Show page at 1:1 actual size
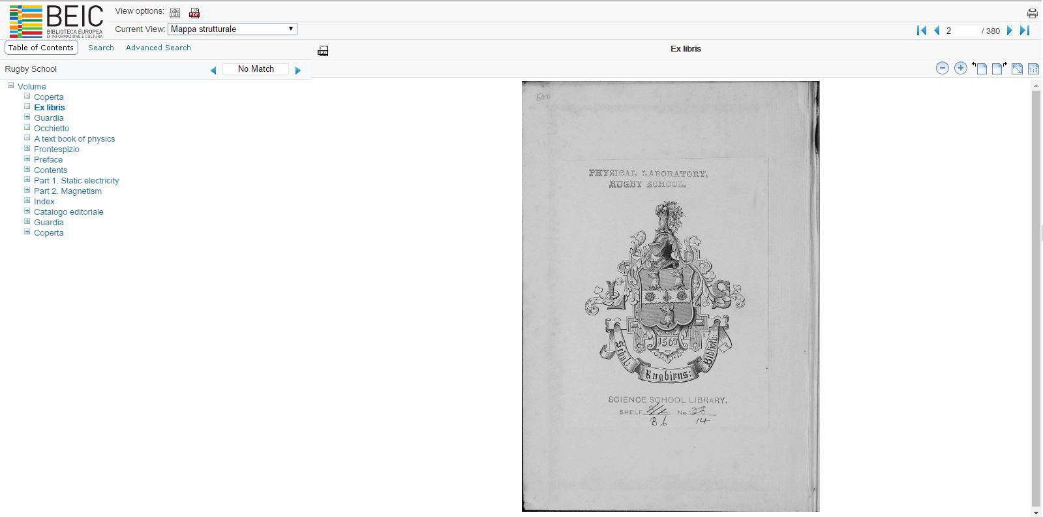 coord(1033,69)
